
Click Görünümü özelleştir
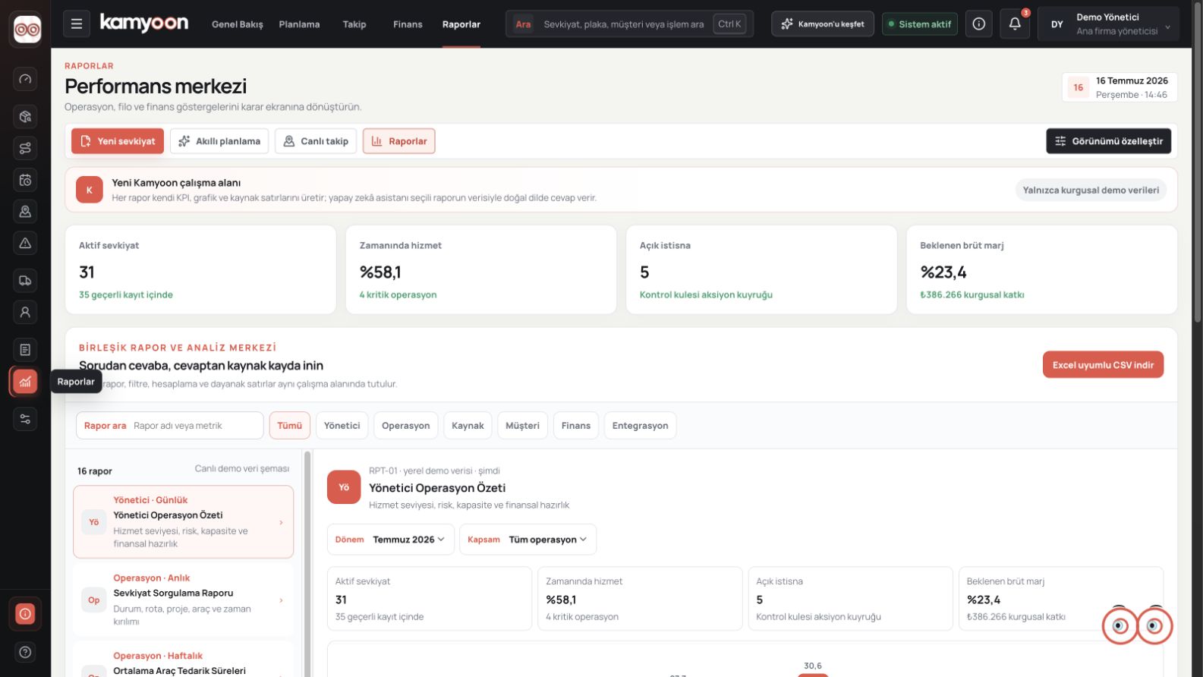[x=1109, y=141]
